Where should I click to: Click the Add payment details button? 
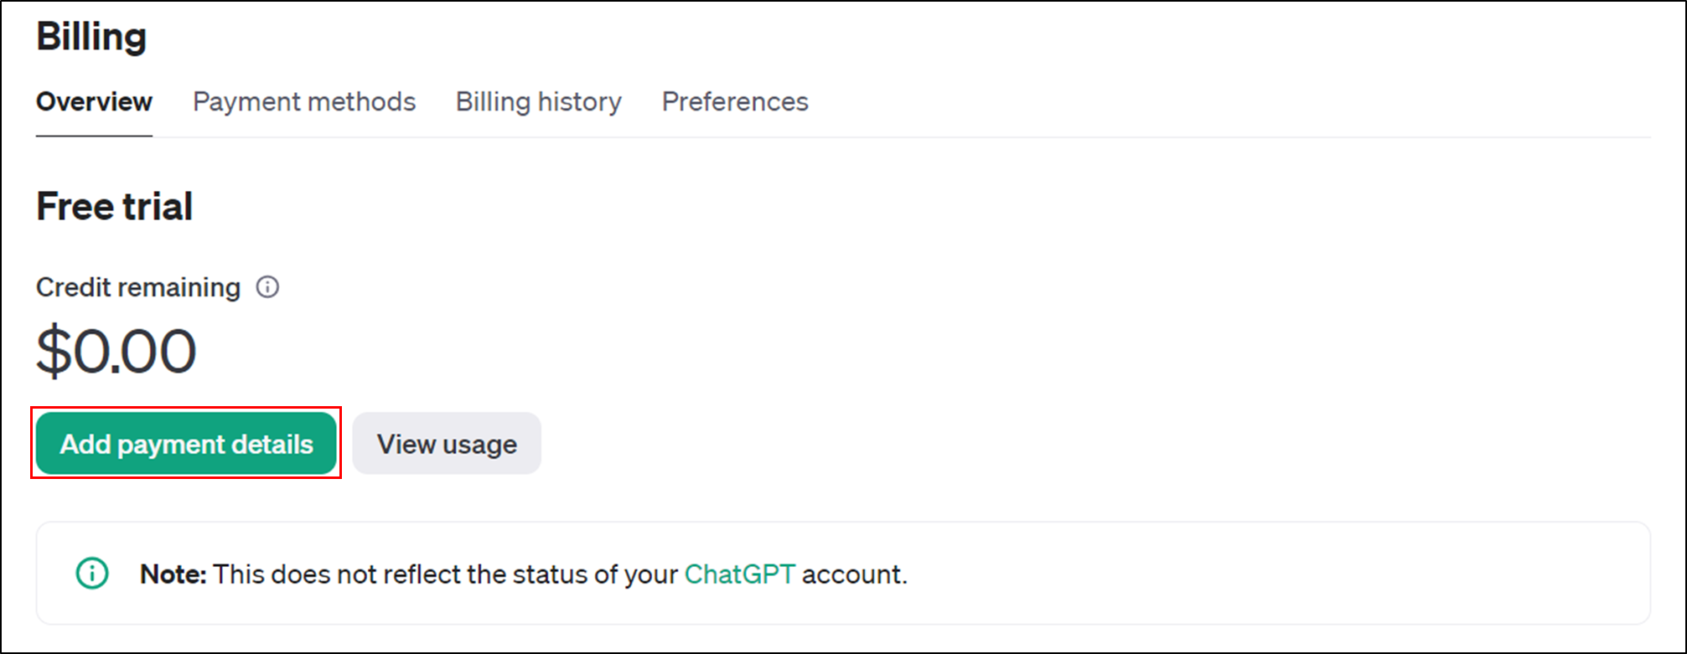[x=186, y=443]
